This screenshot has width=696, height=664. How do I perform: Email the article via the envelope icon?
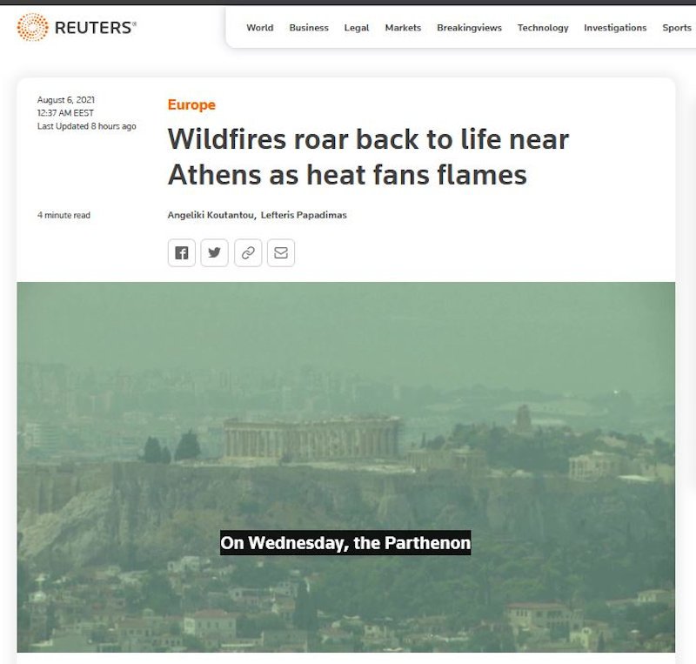281,252
